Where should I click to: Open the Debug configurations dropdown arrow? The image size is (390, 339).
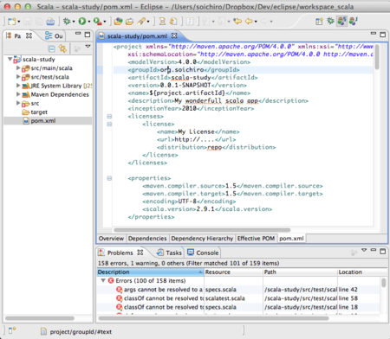(74, 22)
